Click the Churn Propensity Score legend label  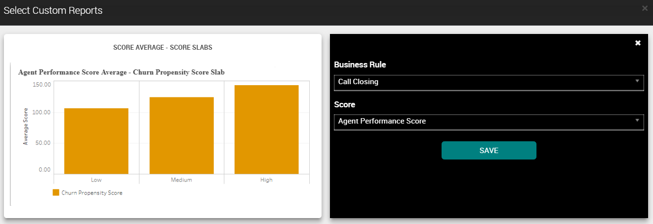[92, 193]
